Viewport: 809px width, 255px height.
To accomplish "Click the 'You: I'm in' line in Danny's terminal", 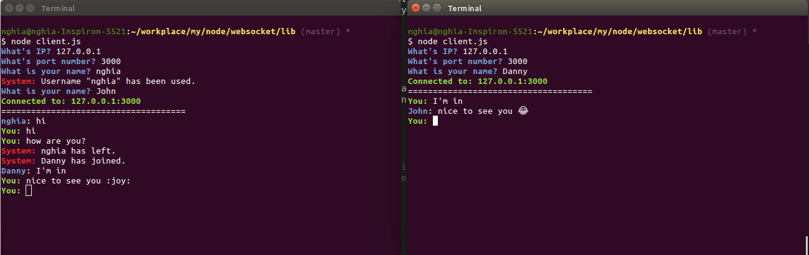I will tap(435, 101).
